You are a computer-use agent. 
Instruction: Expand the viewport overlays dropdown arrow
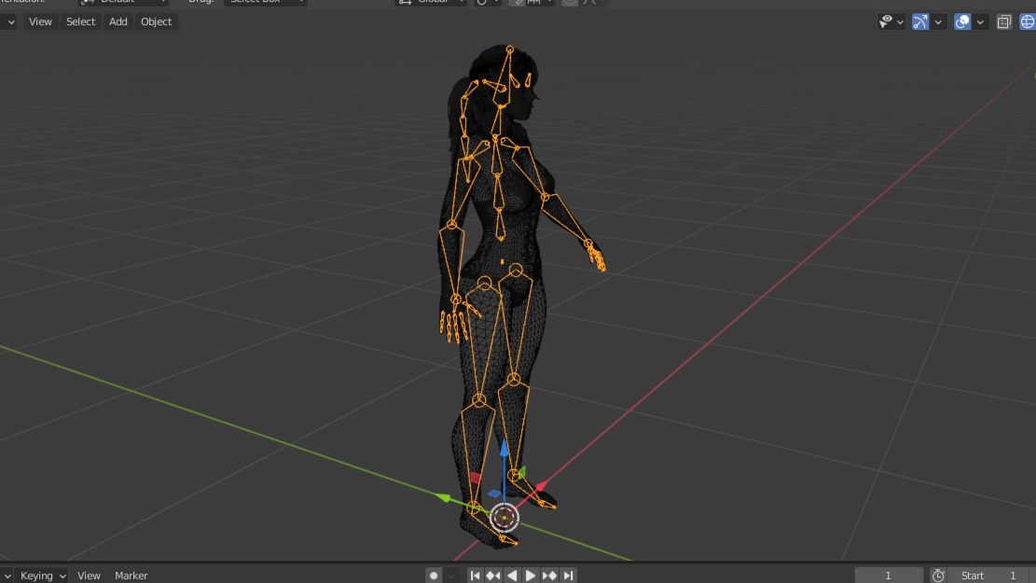(x=980, y=21)
